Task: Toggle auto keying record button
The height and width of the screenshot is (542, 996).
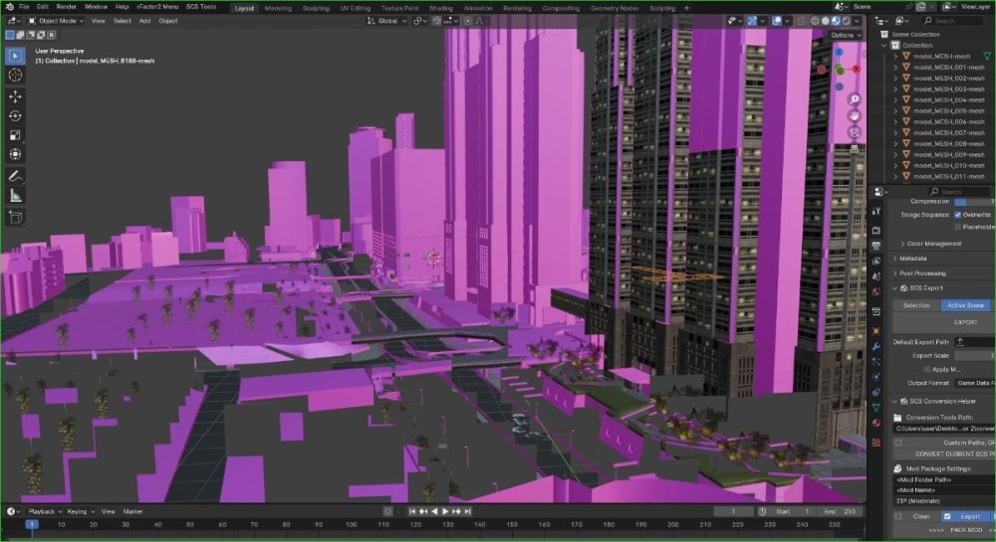Action: [387, 511]
